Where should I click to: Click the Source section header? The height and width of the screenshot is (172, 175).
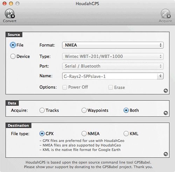click(x=14, y=35)
